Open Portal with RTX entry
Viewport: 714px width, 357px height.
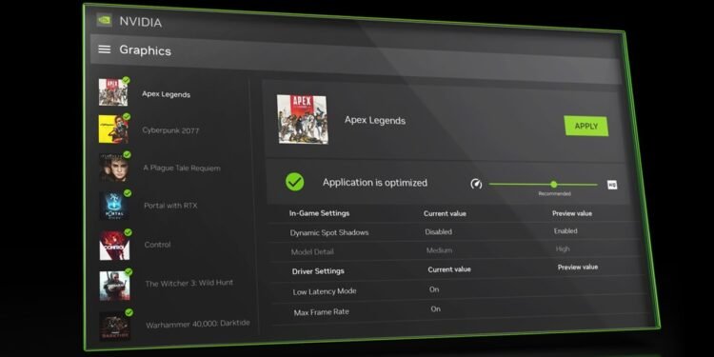point(170,206)
